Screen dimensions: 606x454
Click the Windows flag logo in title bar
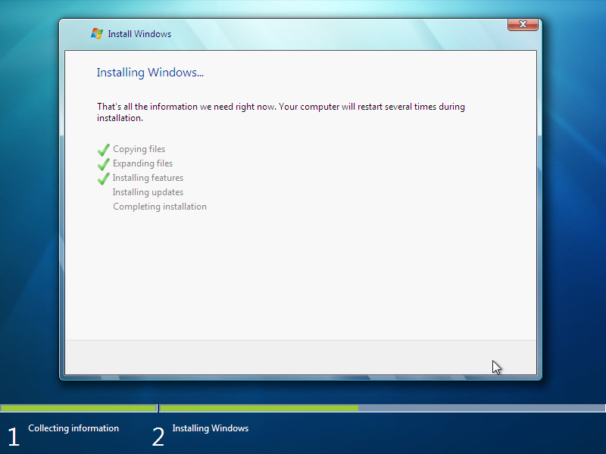[x=97, y=33]
